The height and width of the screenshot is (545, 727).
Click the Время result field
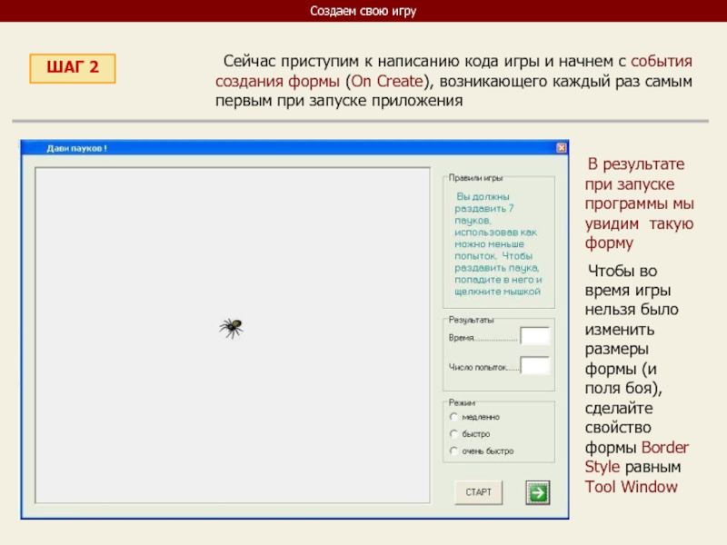pyautogui.click(x=534, y=337)
